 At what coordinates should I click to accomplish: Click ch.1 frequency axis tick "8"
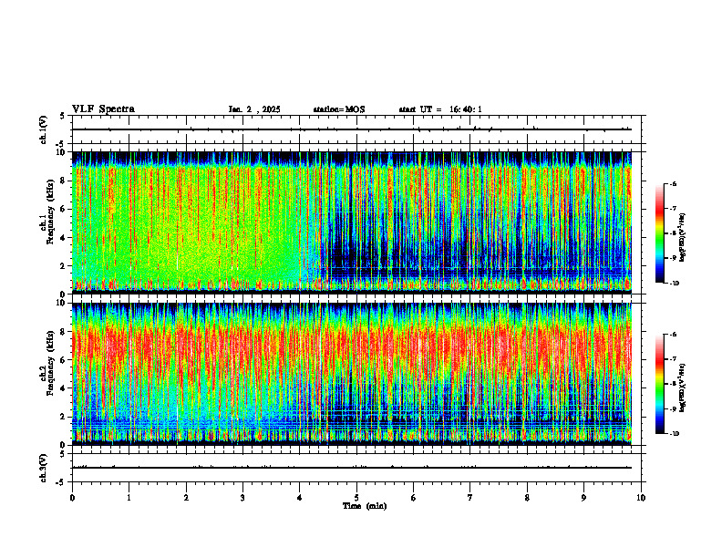[63, 181]
